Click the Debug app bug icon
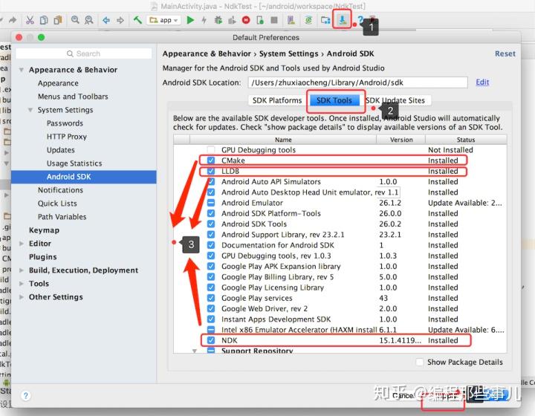The height and width of the screenshot is (416, 535). [218, 20]
